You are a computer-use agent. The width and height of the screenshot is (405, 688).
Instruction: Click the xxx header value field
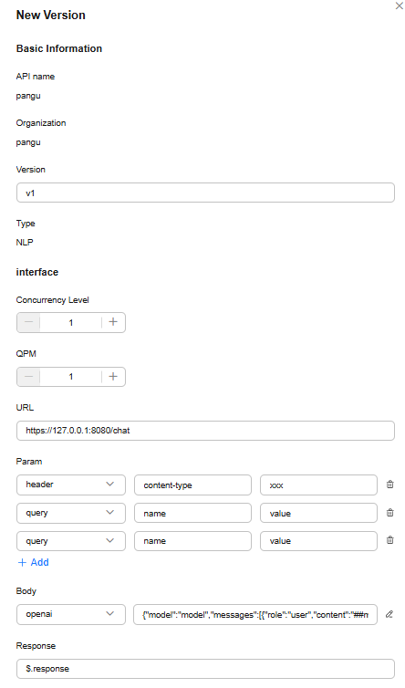(x=318, y=485)
